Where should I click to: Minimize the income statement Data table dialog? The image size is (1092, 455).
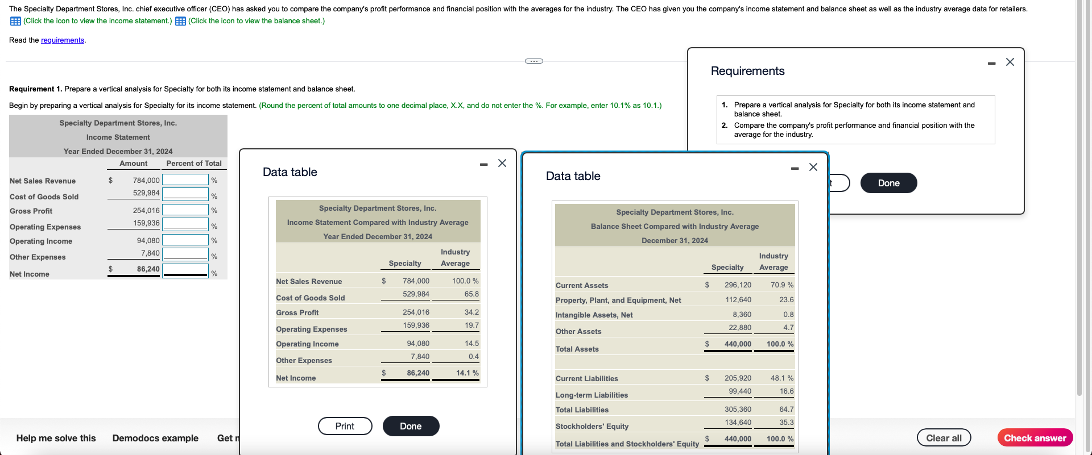point(483,164)
